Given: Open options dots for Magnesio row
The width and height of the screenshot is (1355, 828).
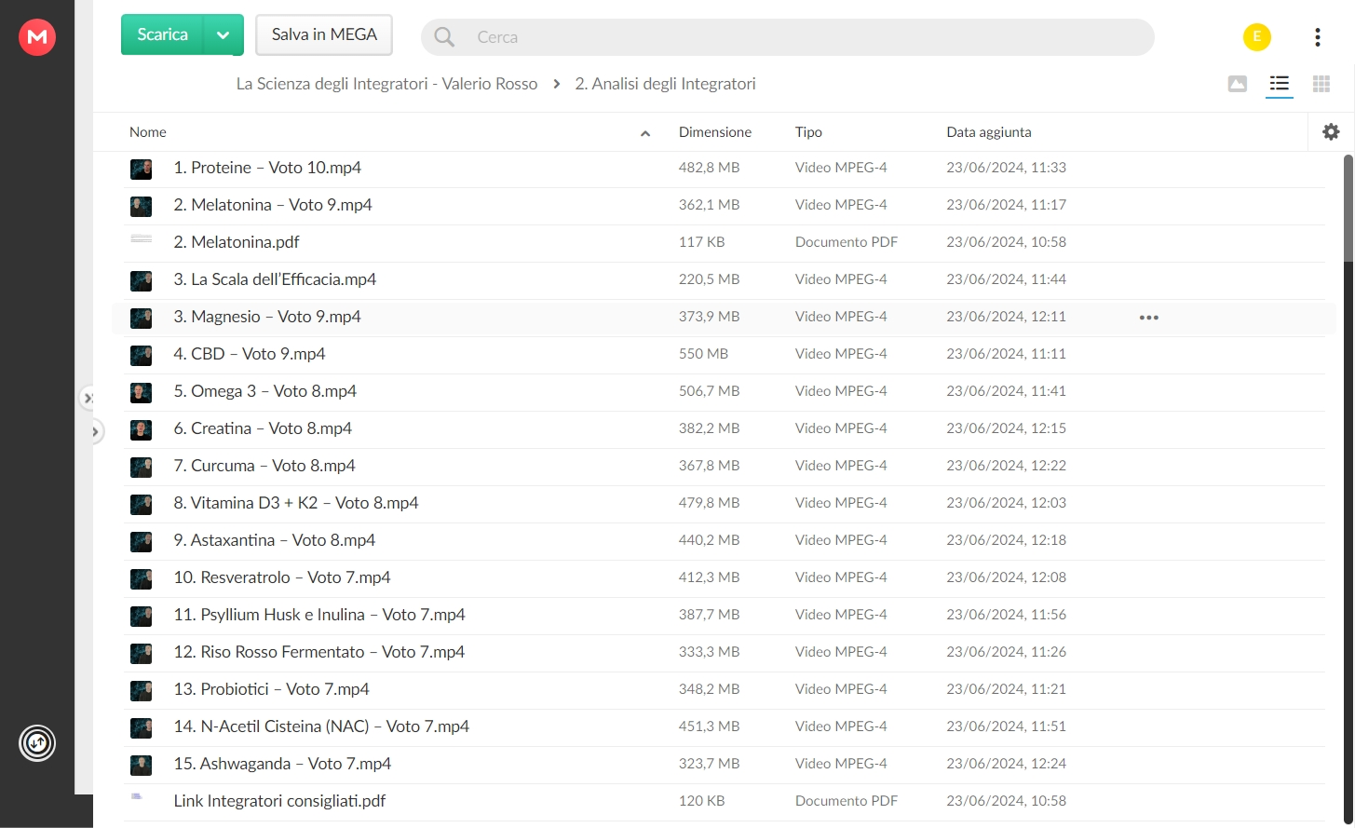Looking at the screenshot, I should click(1149, 318).
